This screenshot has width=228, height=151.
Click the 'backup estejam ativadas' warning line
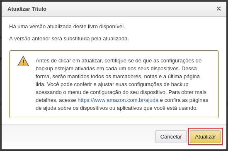click(x=116, y=69)
